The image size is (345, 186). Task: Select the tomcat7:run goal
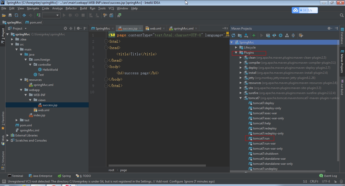click(x=261, y=138)
